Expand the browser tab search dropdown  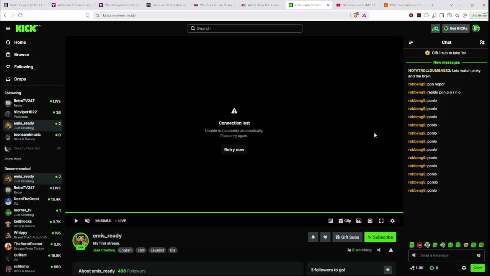[451, 5]
